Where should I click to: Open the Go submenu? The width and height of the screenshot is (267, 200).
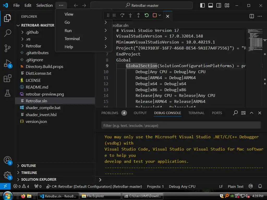pos(84,22)
